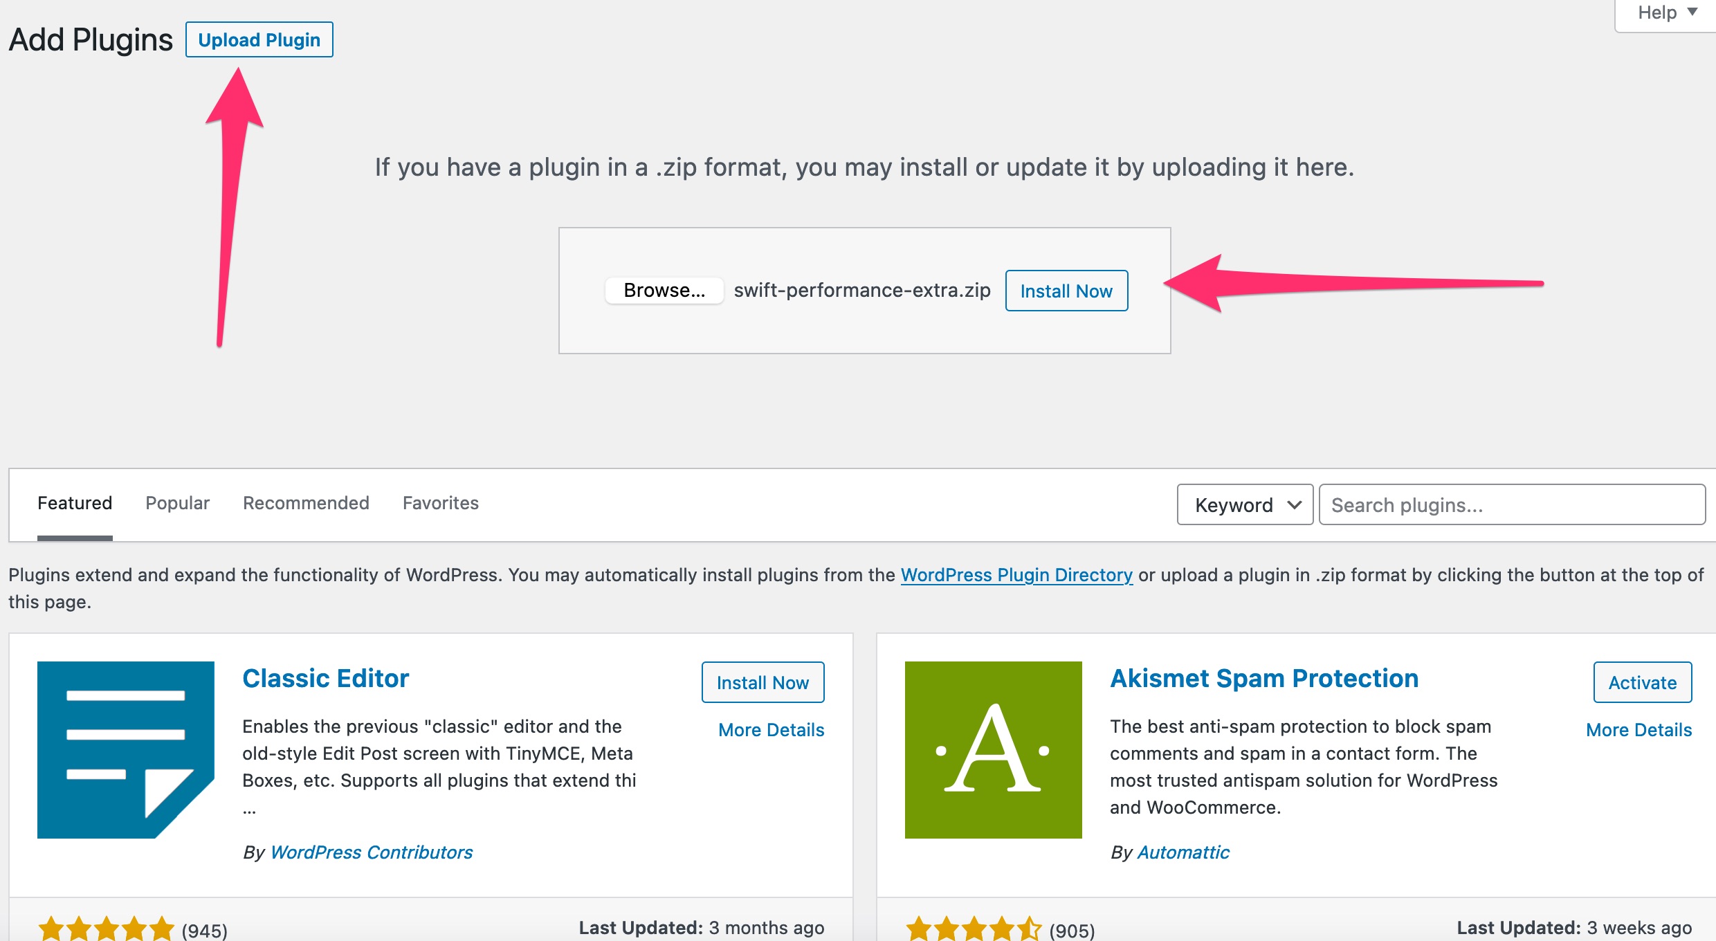Switch to the Recommended tab
Image resolution: width=1716 pixels, height=941 pixels.
(306, 503)
